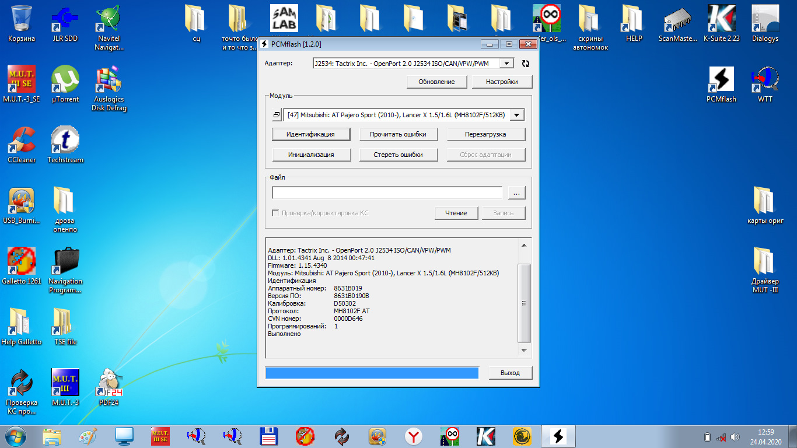The height and width of the screenshot is (448, 797).
Task: Expand the Mitsubishi module dropdown
Action: pos(516,115)
